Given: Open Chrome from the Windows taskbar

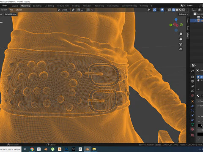Looking at the screenshot, I should 32,149.
